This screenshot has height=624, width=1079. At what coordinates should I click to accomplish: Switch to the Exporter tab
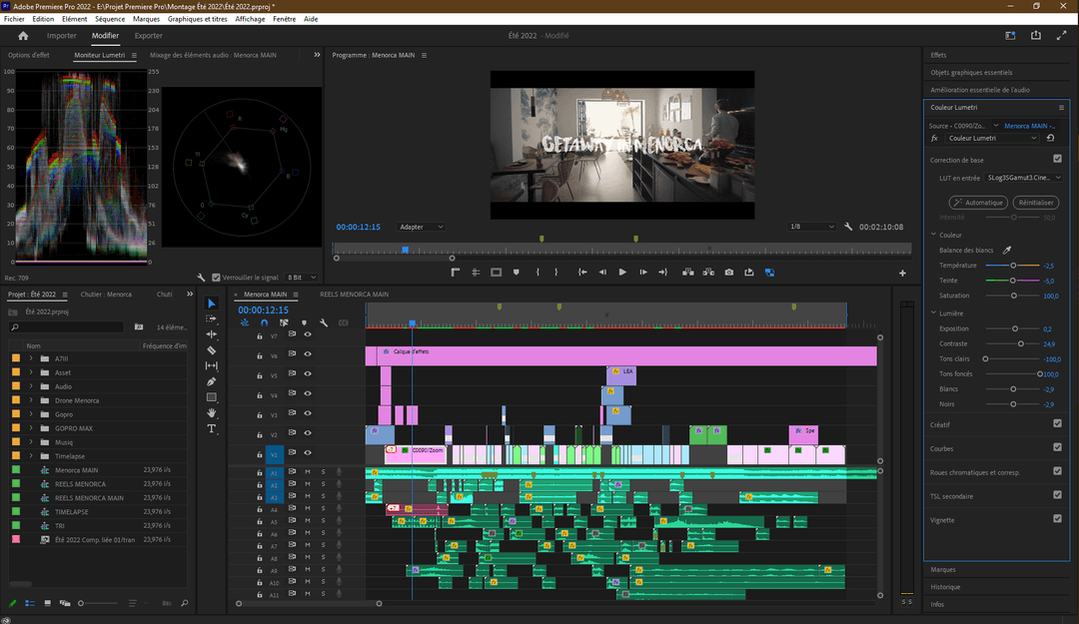click(x=148, y=35)
